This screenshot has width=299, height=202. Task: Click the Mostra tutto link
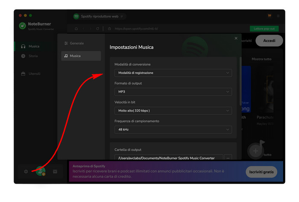tap(261, 59)
